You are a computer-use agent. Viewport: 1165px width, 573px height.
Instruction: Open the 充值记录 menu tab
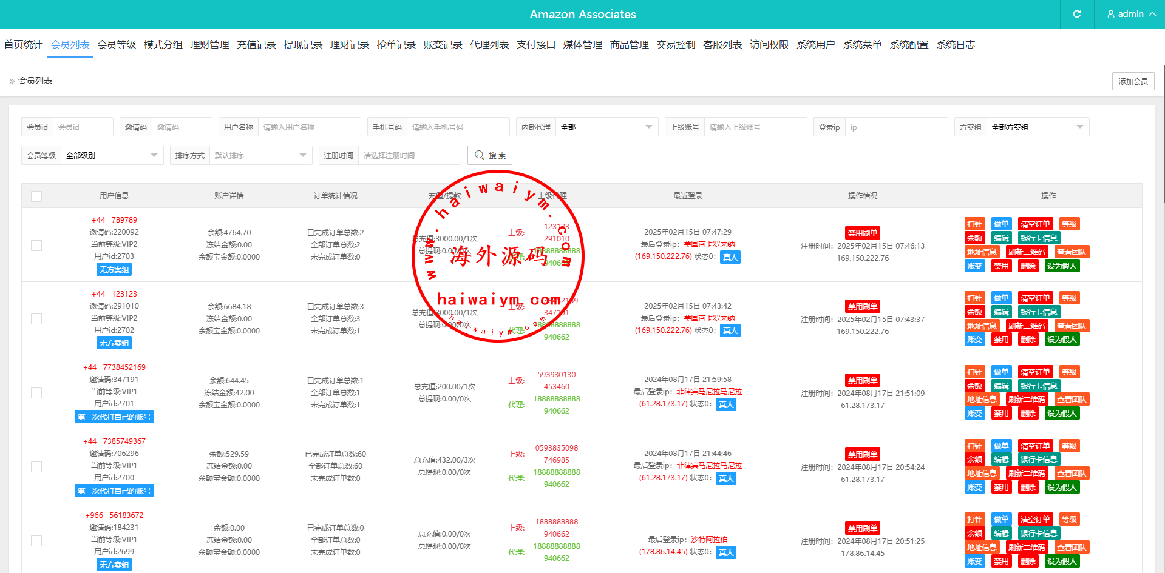(256, 45)
